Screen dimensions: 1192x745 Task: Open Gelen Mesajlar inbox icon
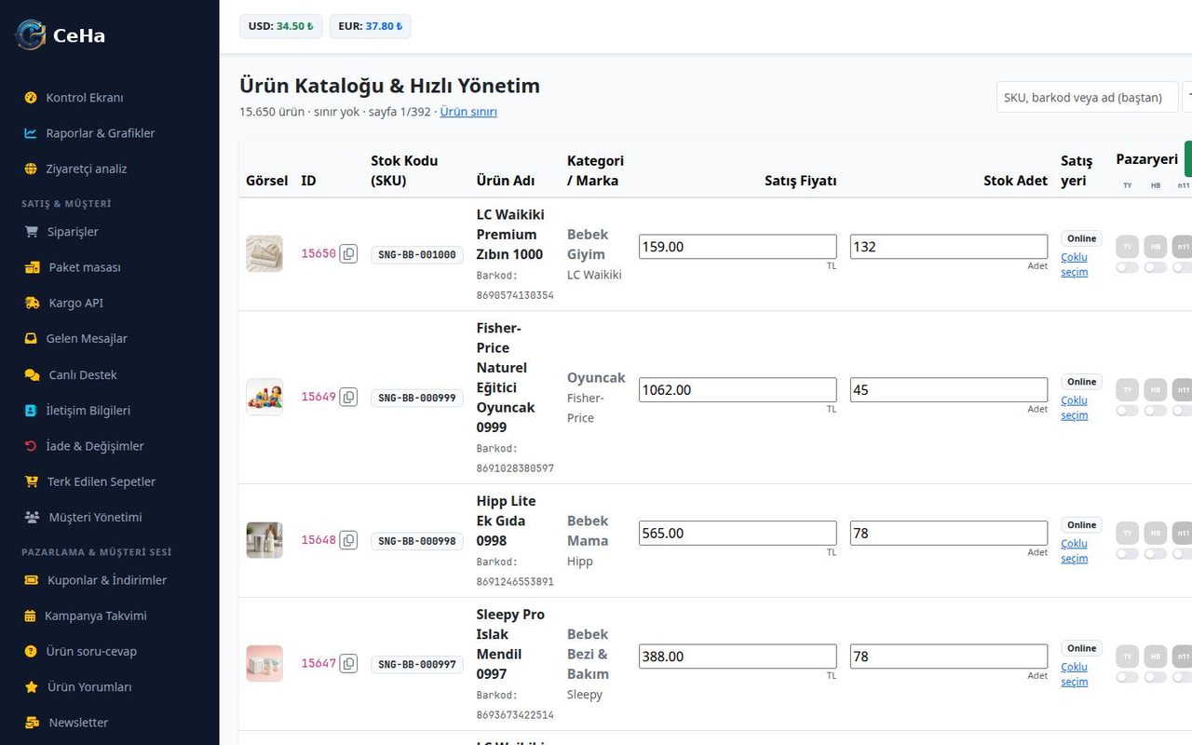[x=31, y=339]
